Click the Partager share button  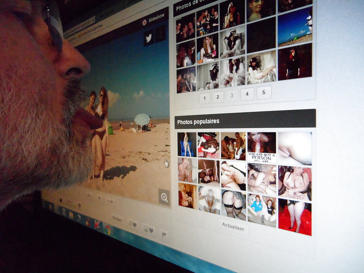[x=117, y=219]
